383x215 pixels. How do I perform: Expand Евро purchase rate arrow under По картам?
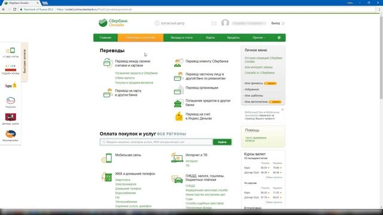coord(269,193)
